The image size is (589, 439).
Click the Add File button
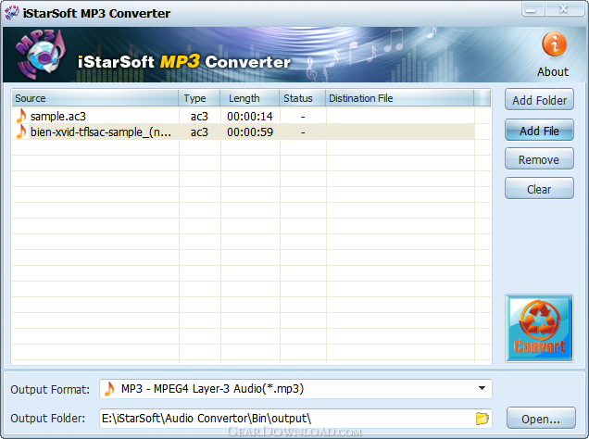click(539, 131)
